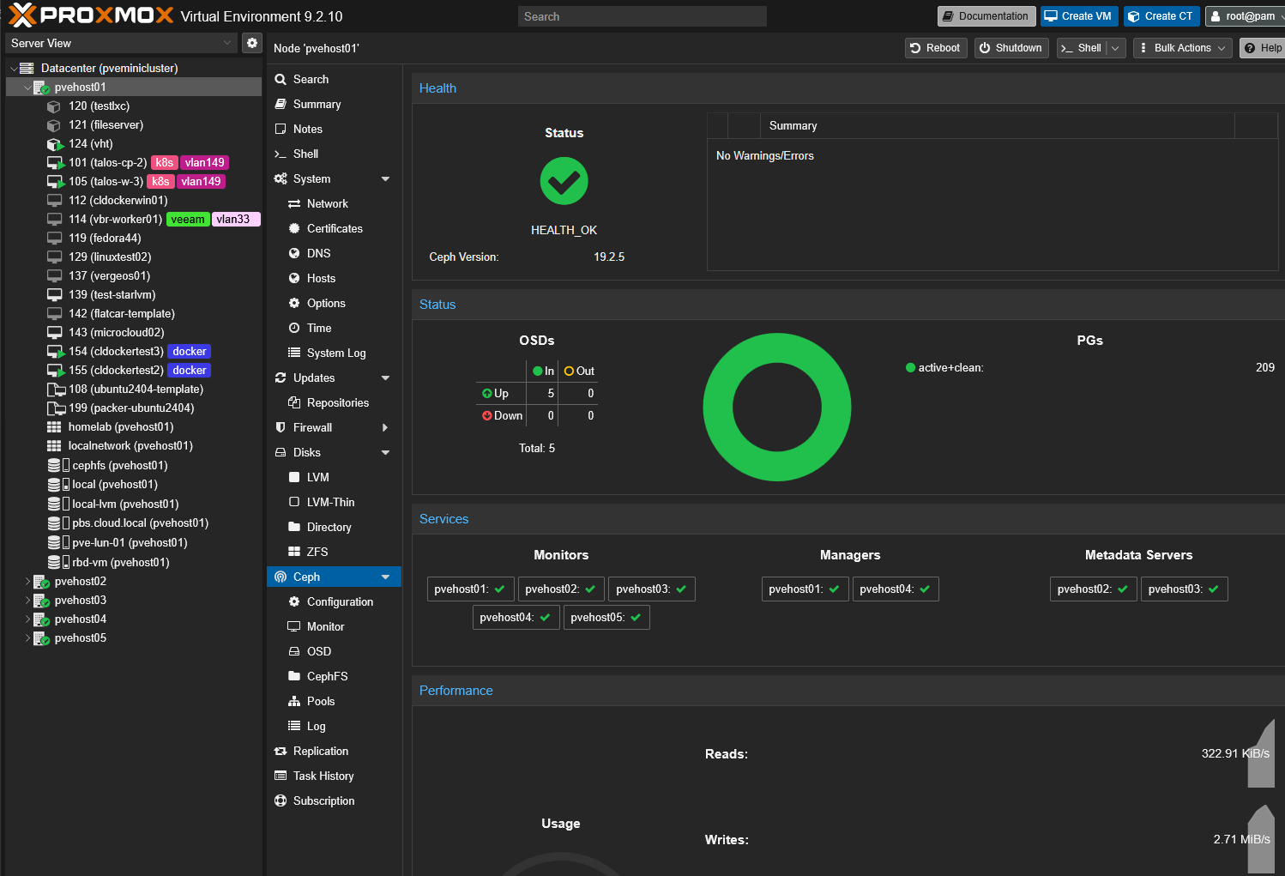
Task: Open the Ceph OSD drive icon
Action: click(x=294, y=651)
